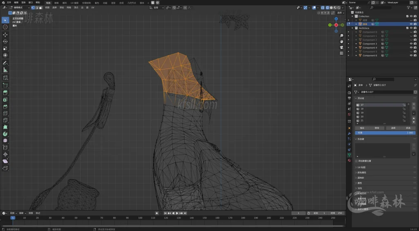Add a vertex group with plus button
This screenshot has width=419, height=231.
click(414, 104)
